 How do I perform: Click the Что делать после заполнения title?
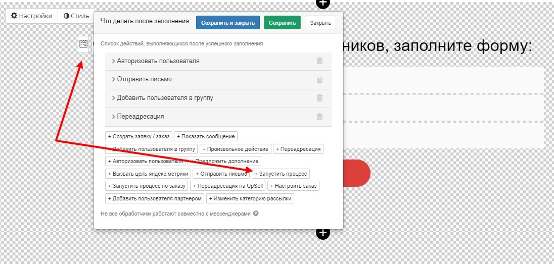click(145, 21)
